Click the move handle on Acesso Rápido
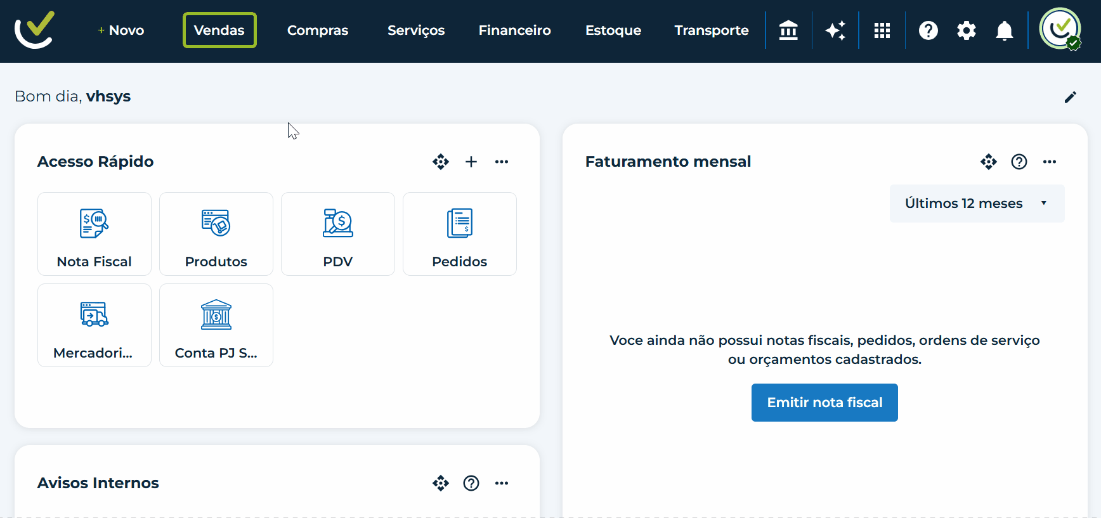This screenshot has height=518, width=1101. click(x=441, y=162)
